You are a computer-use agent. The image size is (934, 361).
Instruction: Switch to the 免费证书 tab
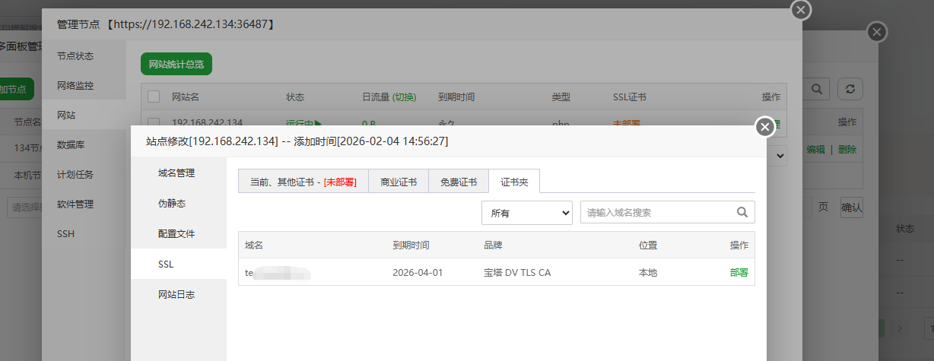coord(459,182)
